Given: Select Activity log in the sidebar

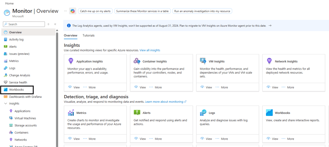Looking at the screenshot, I should coord(16,39).
